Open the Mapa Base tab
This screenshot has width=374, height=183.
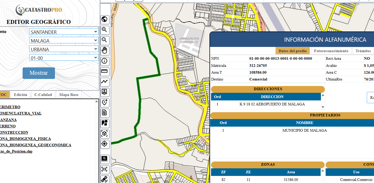tap(69, 95)
